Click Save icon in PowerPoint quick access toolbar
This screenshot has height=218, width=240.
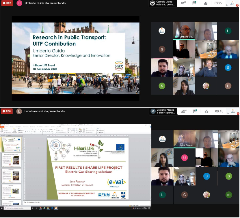[3, 125]
